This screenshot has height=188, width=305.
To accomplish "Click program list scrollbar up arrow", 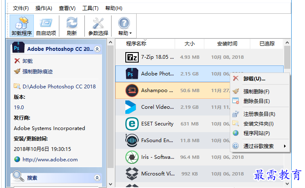I will (287, 43).
